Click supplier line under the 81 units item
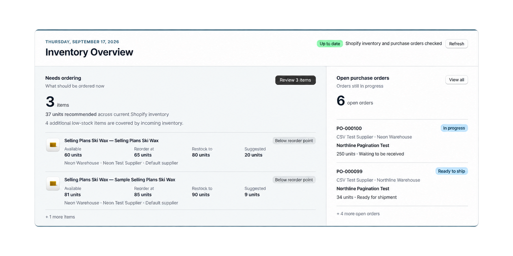The image size is (513, 256). 121,203
